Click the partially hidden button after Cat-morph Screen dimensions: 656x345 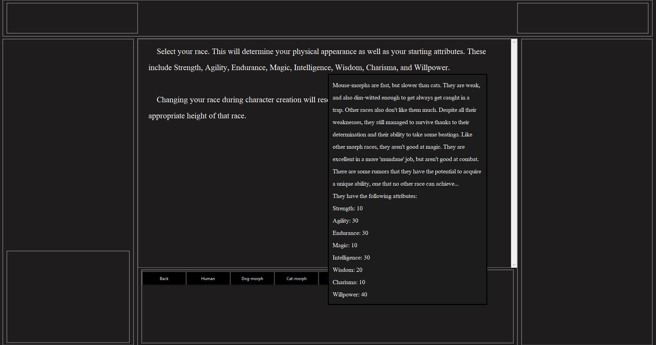323,278
